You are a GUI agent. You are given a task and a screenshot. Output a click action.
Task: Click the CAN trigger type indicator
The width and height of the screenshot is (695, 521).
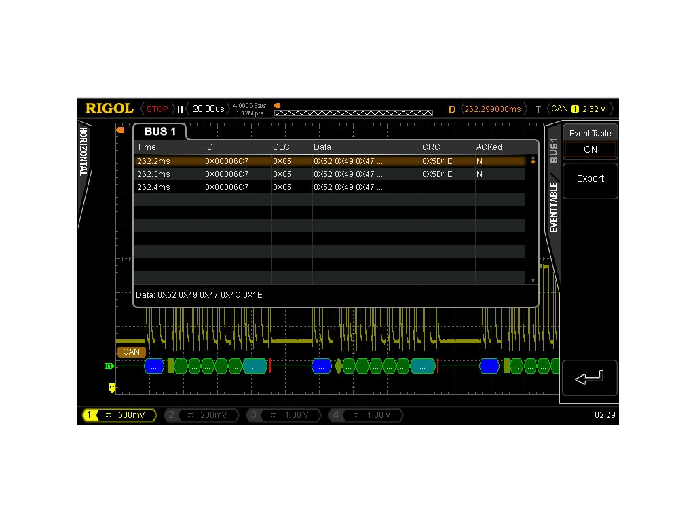[x=559, y=109]
